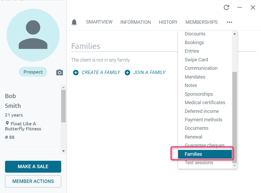
Task: Click the dropdown list scrollbar thumb
Action: (x=235, y=117)
